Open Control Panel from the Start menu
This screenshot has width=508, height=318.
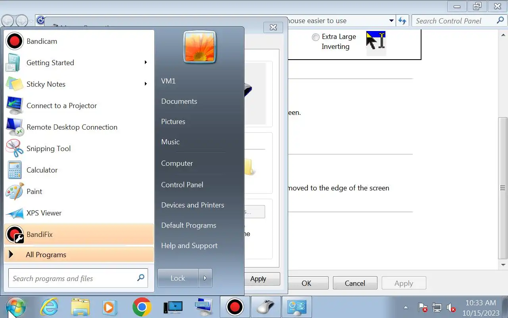point(182,185)
